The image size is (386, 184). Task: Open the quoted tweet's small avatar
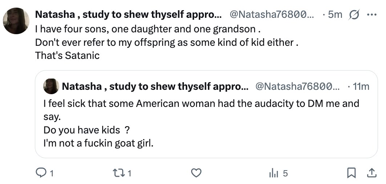51,87
